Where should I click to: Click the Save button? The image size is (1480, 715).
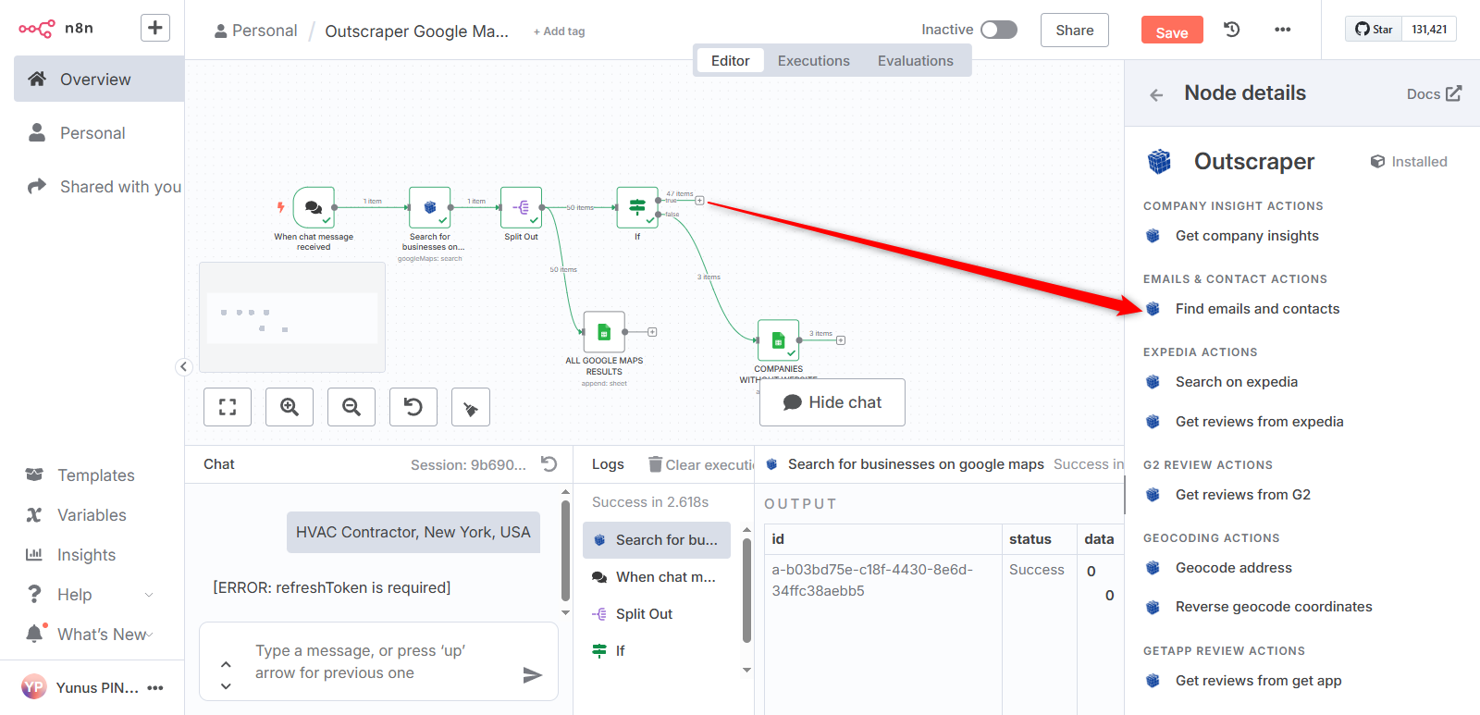[x=1172, y=31]
